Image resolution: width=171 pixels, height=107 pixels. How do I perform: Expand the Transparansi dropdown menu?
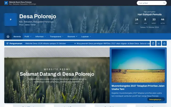point(57,36)
